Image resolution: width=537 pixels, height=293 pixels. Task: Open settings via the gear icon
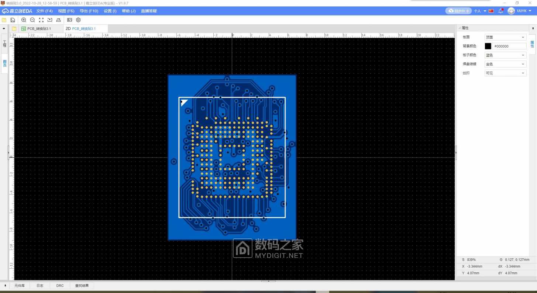78,20
